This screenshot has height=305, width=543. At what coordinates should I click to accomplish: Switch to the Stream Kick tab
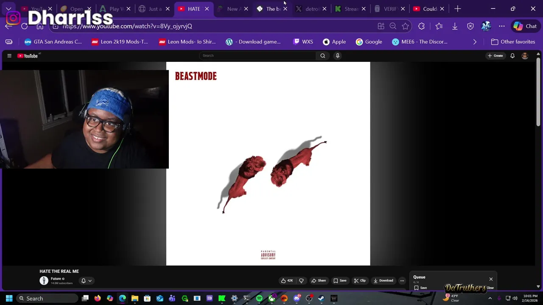[x=350, y=8]
